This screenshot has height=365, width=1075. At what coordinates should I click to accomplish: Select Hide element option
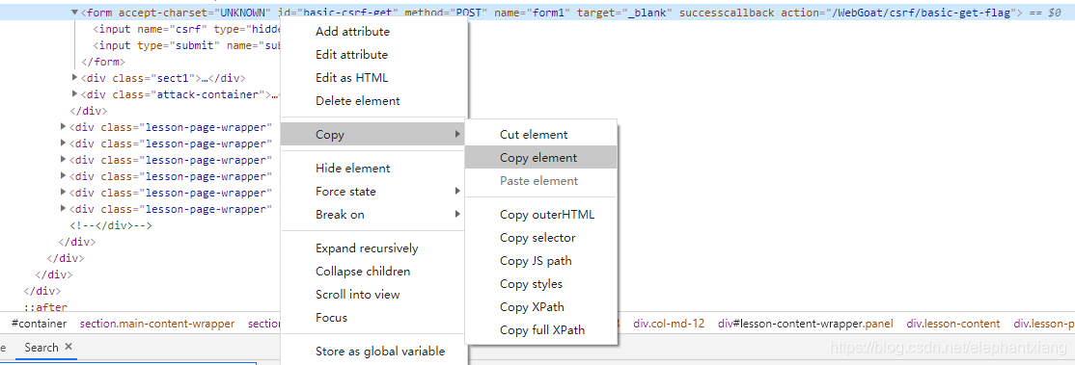click(373, 169)
